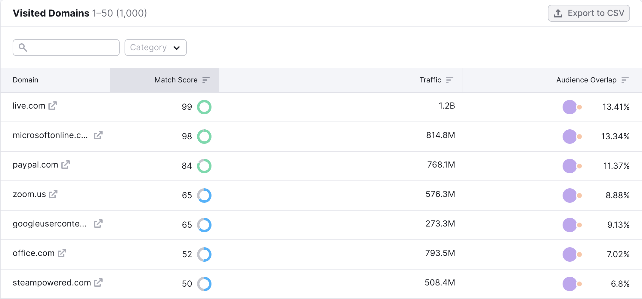The height and width of the screenshot is (299, 642).
Task: Sort by Match Score column header
Action: [x=164, y=80]
